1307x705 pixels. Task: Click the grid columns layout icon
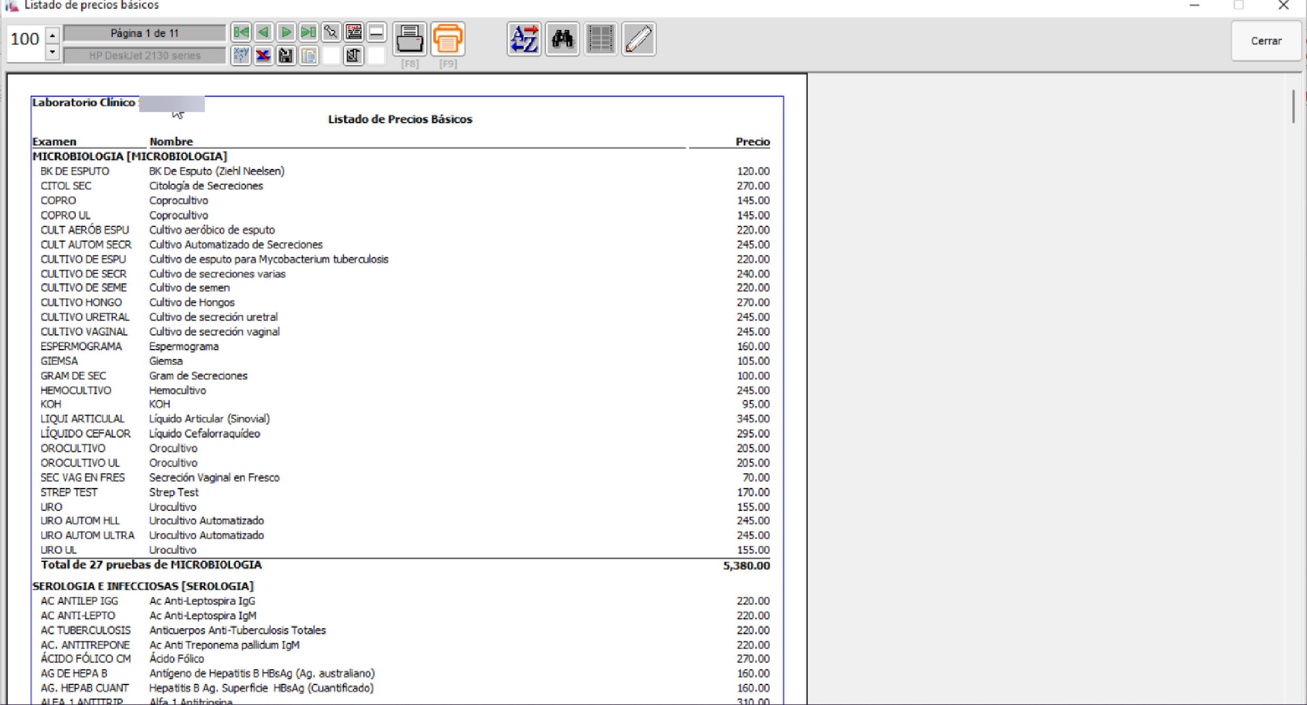coord(601,39)
